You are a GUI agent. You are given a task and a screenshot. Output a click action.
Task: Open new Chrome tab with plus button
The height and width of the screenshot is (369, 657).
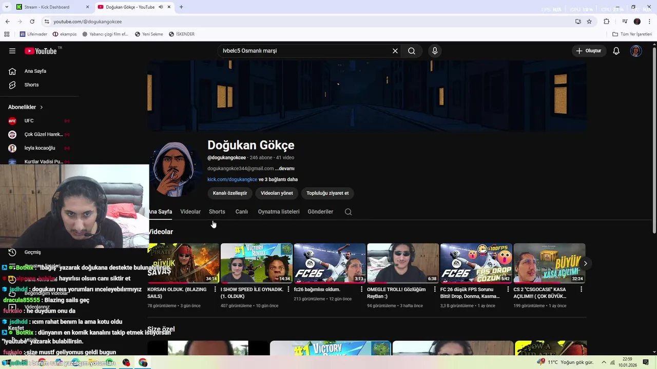pyautogui.click(x=181, y=7)
